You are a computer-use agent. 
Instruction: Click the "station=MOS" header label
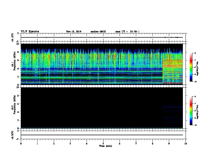pyautogui.click(x=98, y=32)
